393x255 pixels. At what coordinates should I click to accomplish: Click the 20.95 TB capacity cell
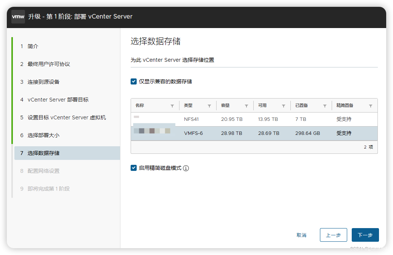(x=232, y=119)
